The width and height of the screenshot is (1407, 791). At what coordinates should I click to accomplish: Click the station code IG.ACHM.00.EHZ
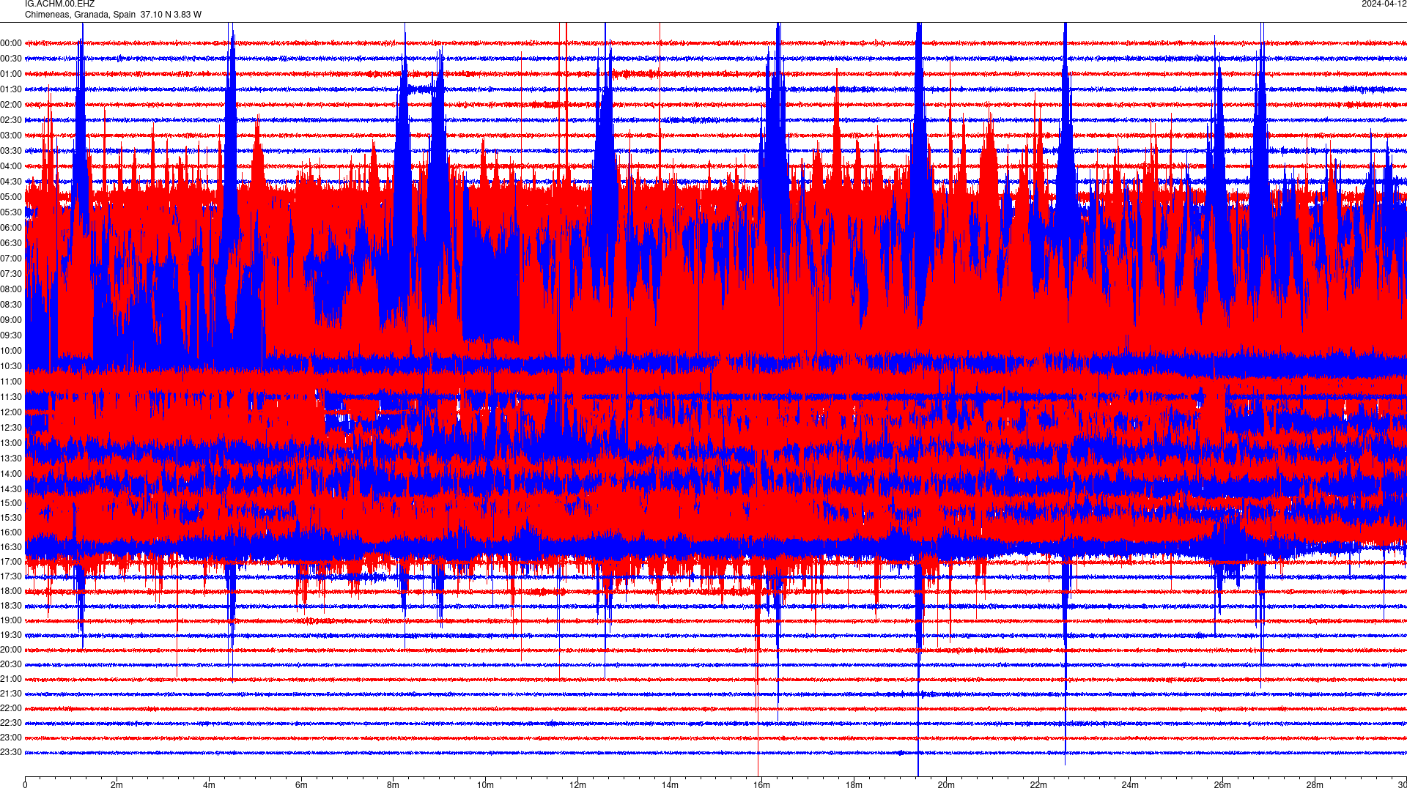[59, 4]
